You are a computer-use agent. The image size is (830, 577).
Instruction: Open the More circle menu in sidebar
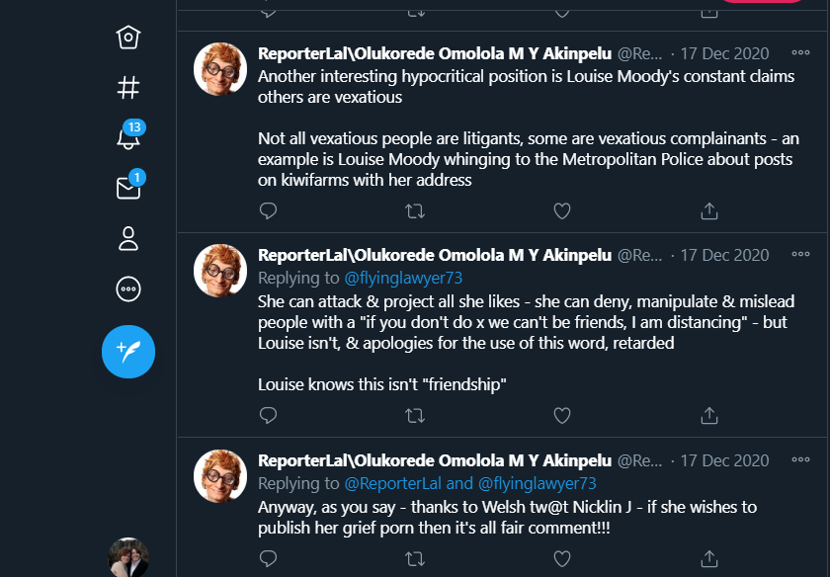[128, 289]
